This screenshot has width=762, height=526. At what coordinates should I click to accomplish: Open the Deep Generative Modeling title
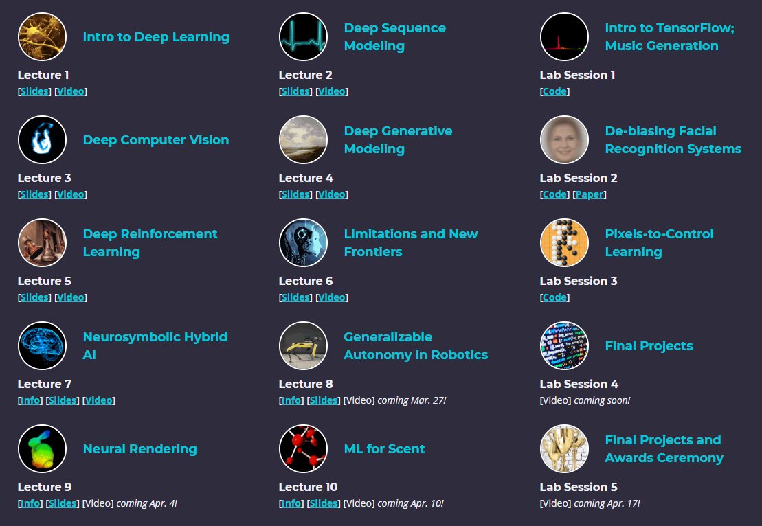pyautogui.click(x=398, y=140)
